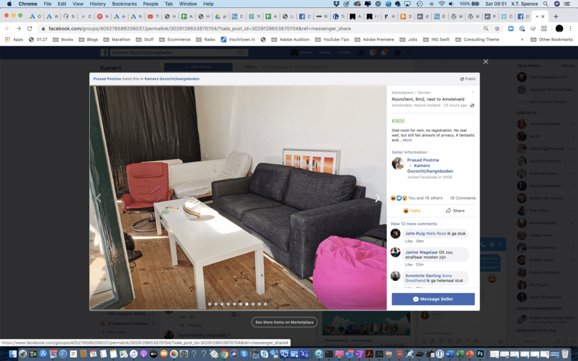Open Spotlight search in menu bar

(546, 4)
